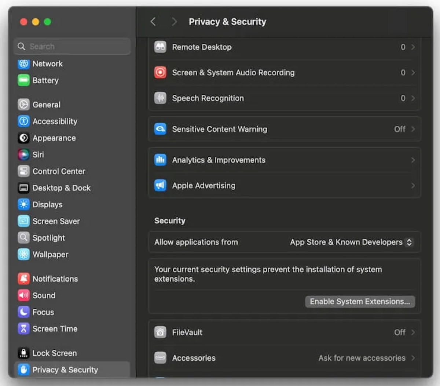Open FileVault settings chevron
The image size is (440, 386).
(x=413, y=332)
